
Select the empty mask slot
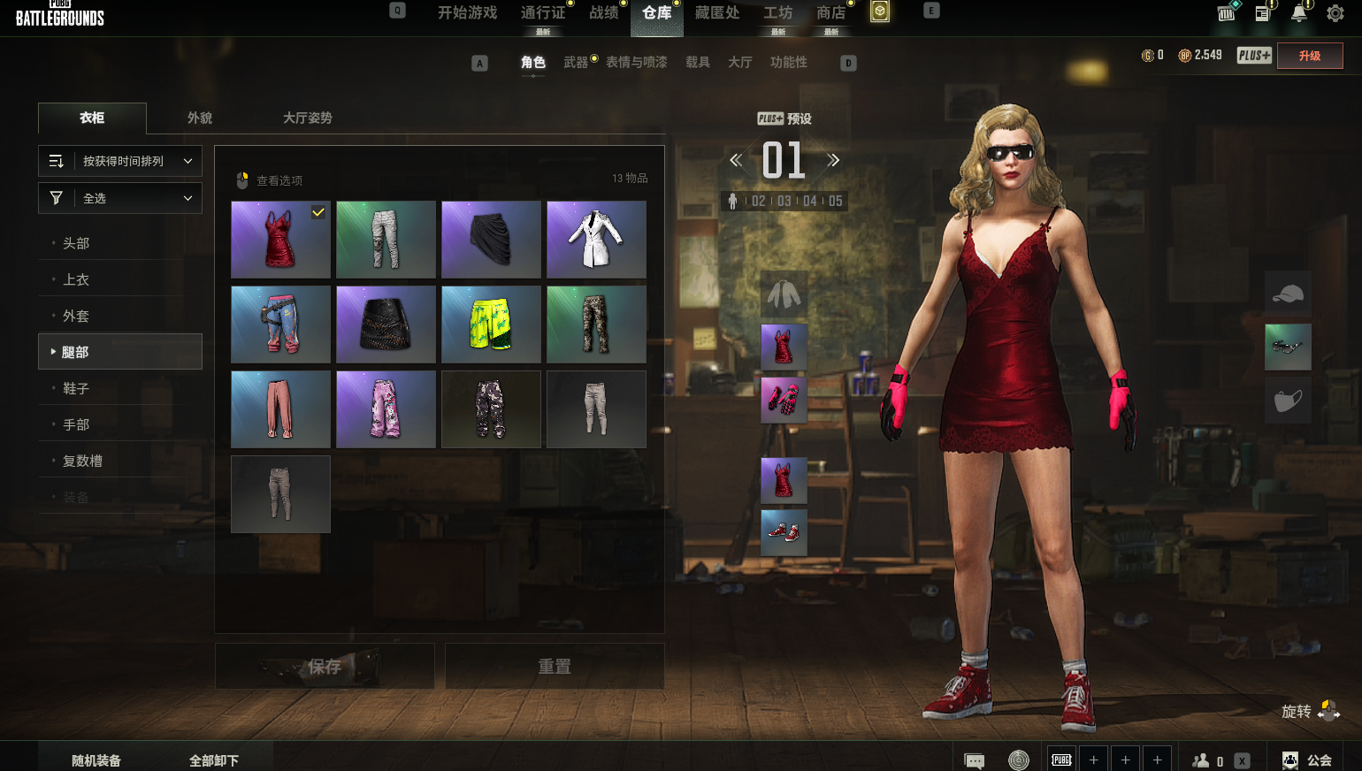click(x=1288, y=401)
